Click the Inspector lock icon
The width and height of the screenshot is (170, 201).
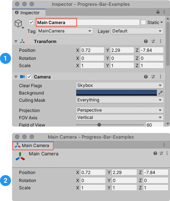(x=158, y=12)
